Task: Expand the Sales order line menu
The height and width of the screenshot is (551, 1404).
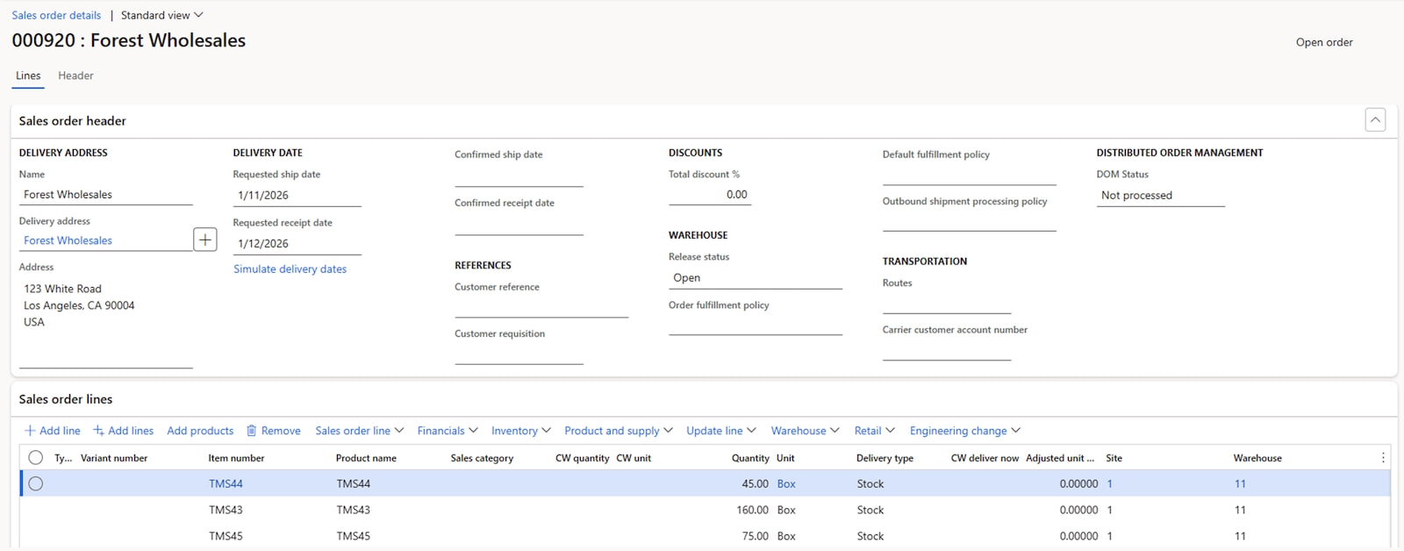Action: click(x=359, y=431)
